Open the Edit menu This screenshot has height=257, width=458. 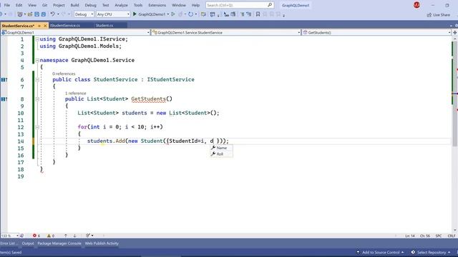coord(19,5)
